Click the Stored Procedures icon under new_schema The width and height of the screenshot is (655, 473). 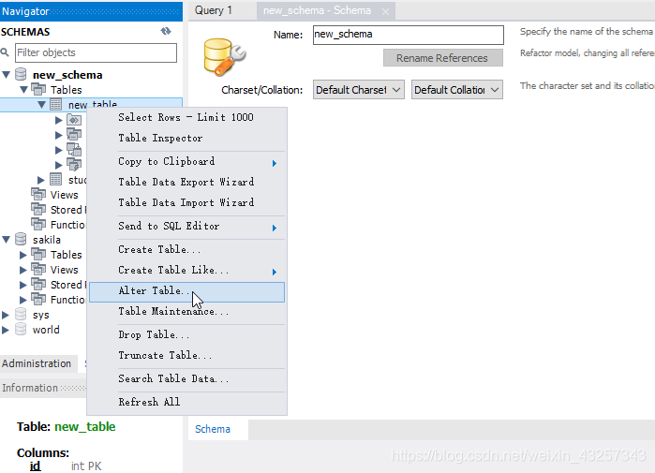coord(38,210)
